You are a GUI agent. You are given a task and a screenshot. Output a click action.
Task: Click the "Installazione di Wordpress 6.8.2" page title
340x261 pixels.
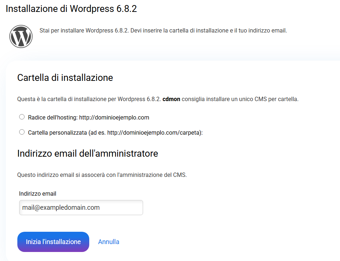coord(71,9)
